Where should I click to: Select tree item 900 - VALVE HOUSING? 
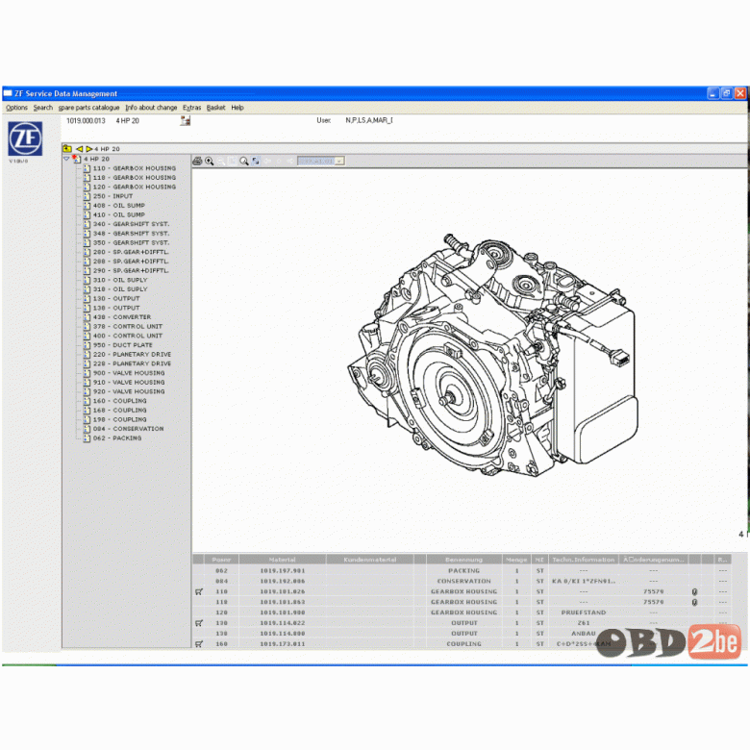tap(129, 373)
